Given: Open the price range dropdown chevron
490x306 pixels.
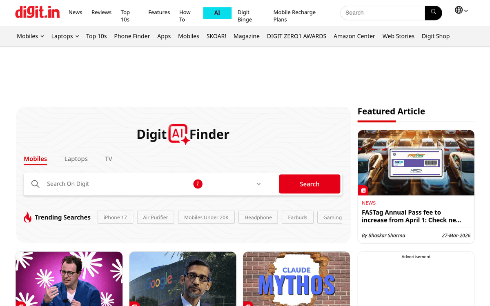Looking at the screenshot, I should point(258,184).
